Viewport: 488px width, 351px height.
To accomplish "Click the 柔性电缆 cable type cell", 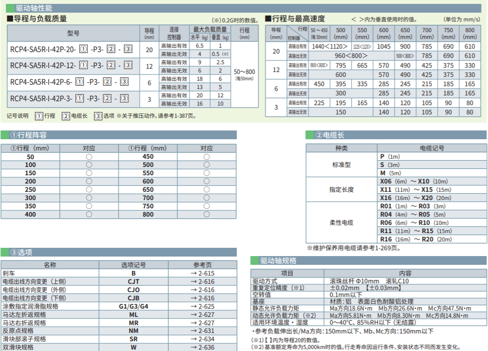I will click(341, 222).
